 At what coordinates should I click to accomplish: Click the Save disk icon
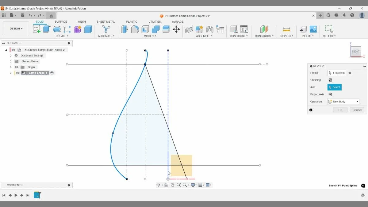click(x=22, y=15)
